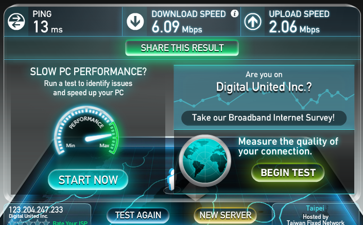Click the download arrow circle icon
Image resolution: width=363 pixels, height=225 pixels.
(135, 22)
